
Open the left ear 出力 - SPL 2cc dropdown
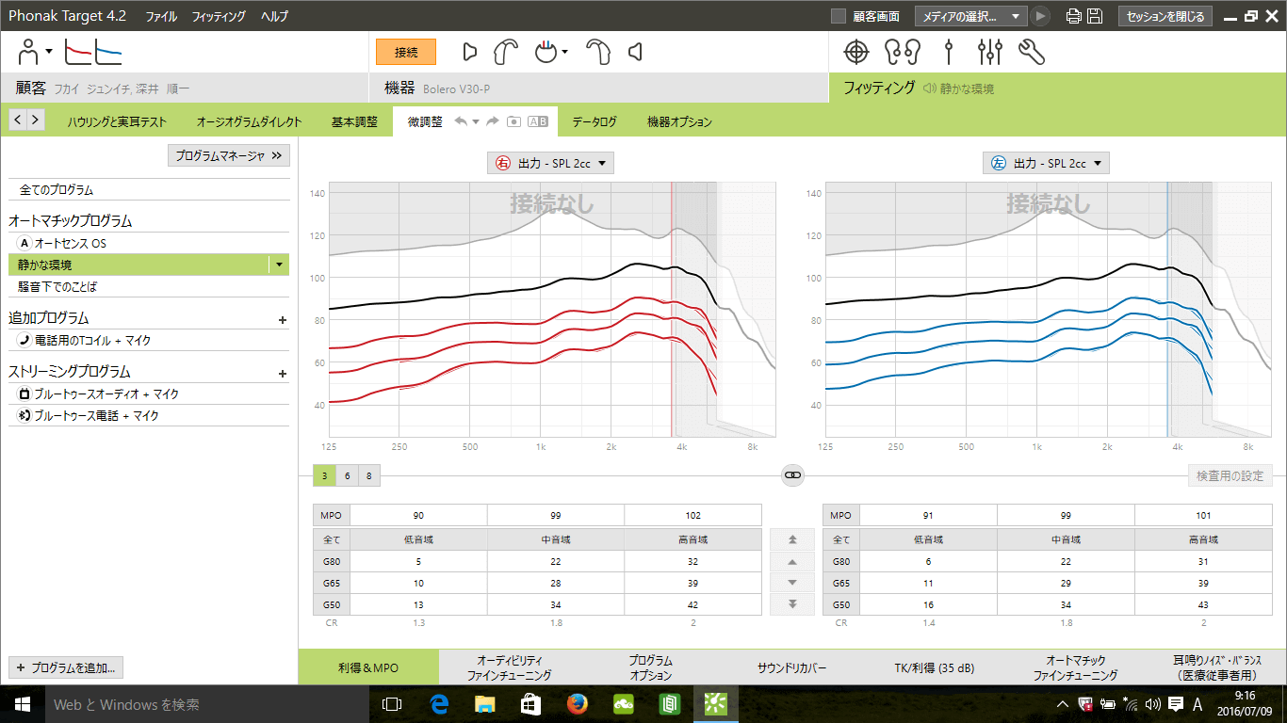click(1046, 163)
